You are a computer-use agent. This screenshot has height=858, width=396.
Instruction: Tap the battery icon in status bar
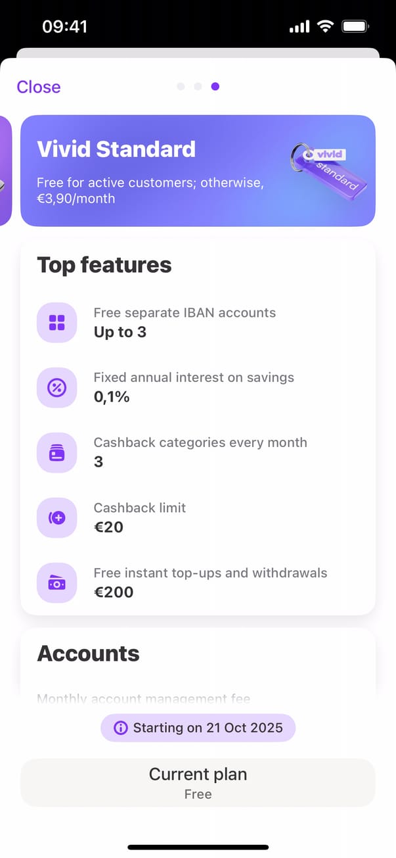(x=355, y=27)
